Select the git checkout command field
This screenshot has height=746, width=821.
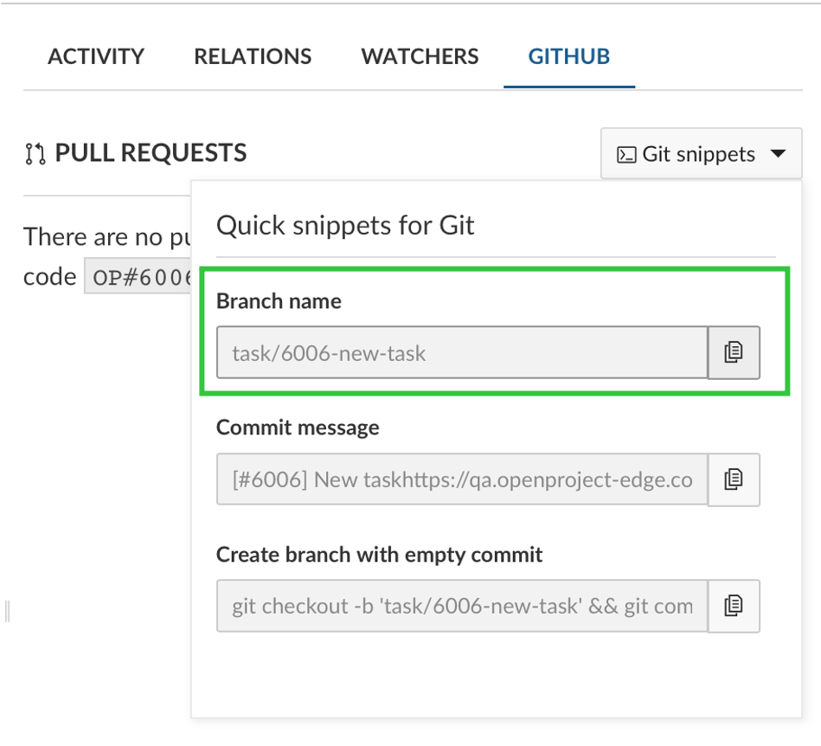(462, 606)
